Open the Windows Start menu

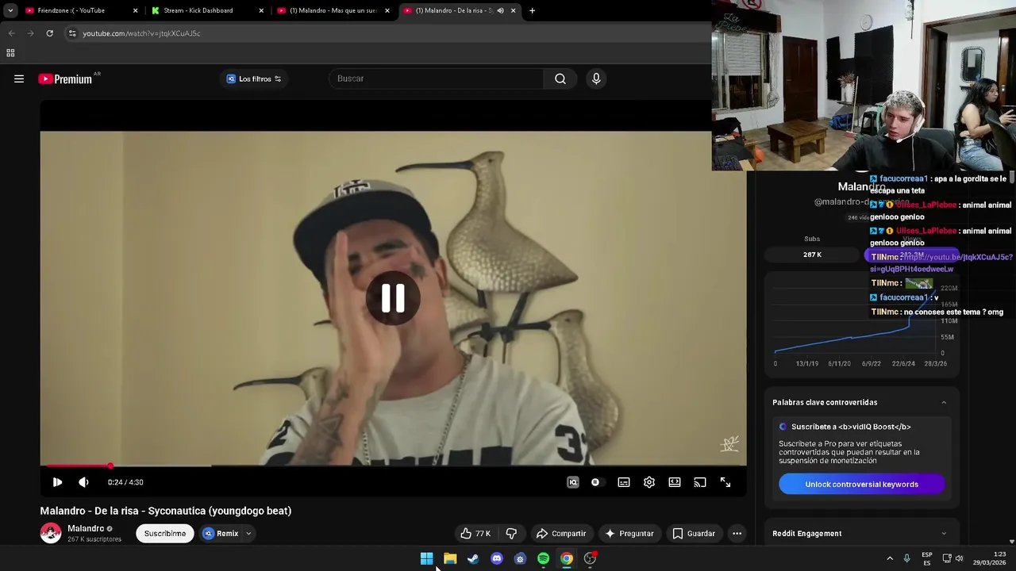(426, 558)
